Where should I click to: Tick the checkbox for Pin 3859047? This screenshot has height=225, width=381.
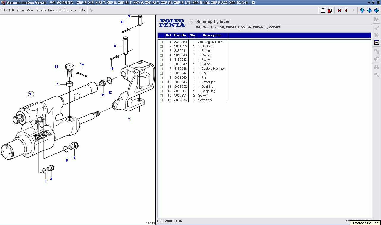[161, 73]
